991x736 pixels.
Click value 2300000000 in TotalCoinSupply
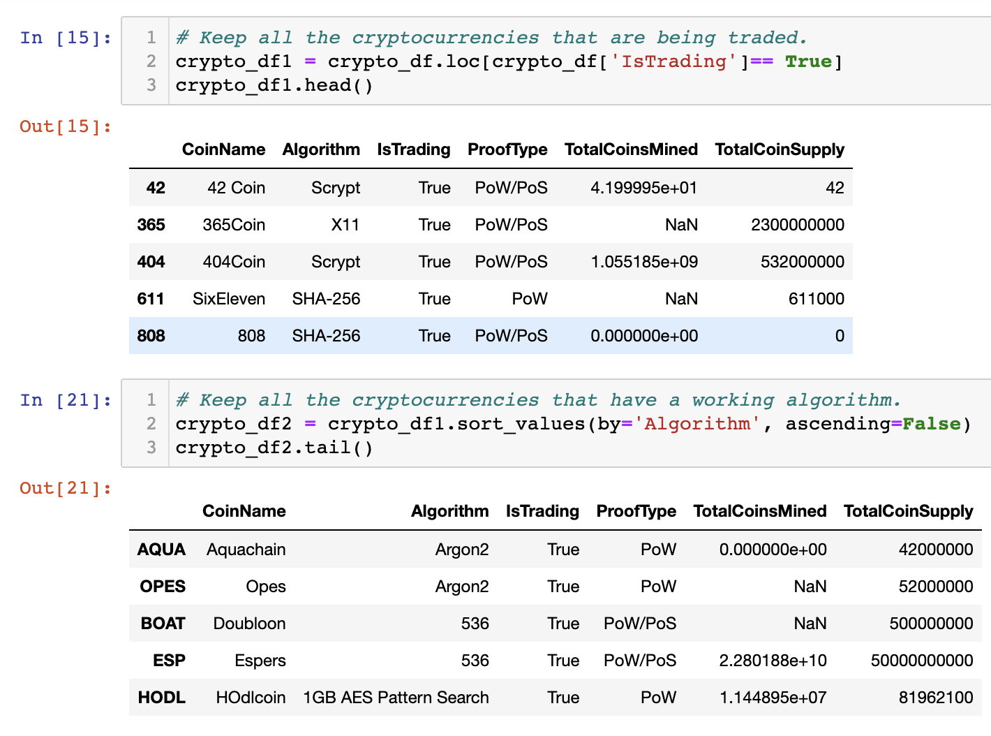pyautogui.click(x=798, y=225)
